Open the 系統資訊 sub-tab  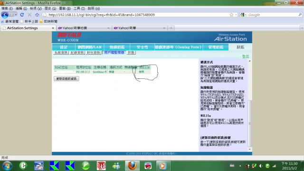tap(61, 53)
